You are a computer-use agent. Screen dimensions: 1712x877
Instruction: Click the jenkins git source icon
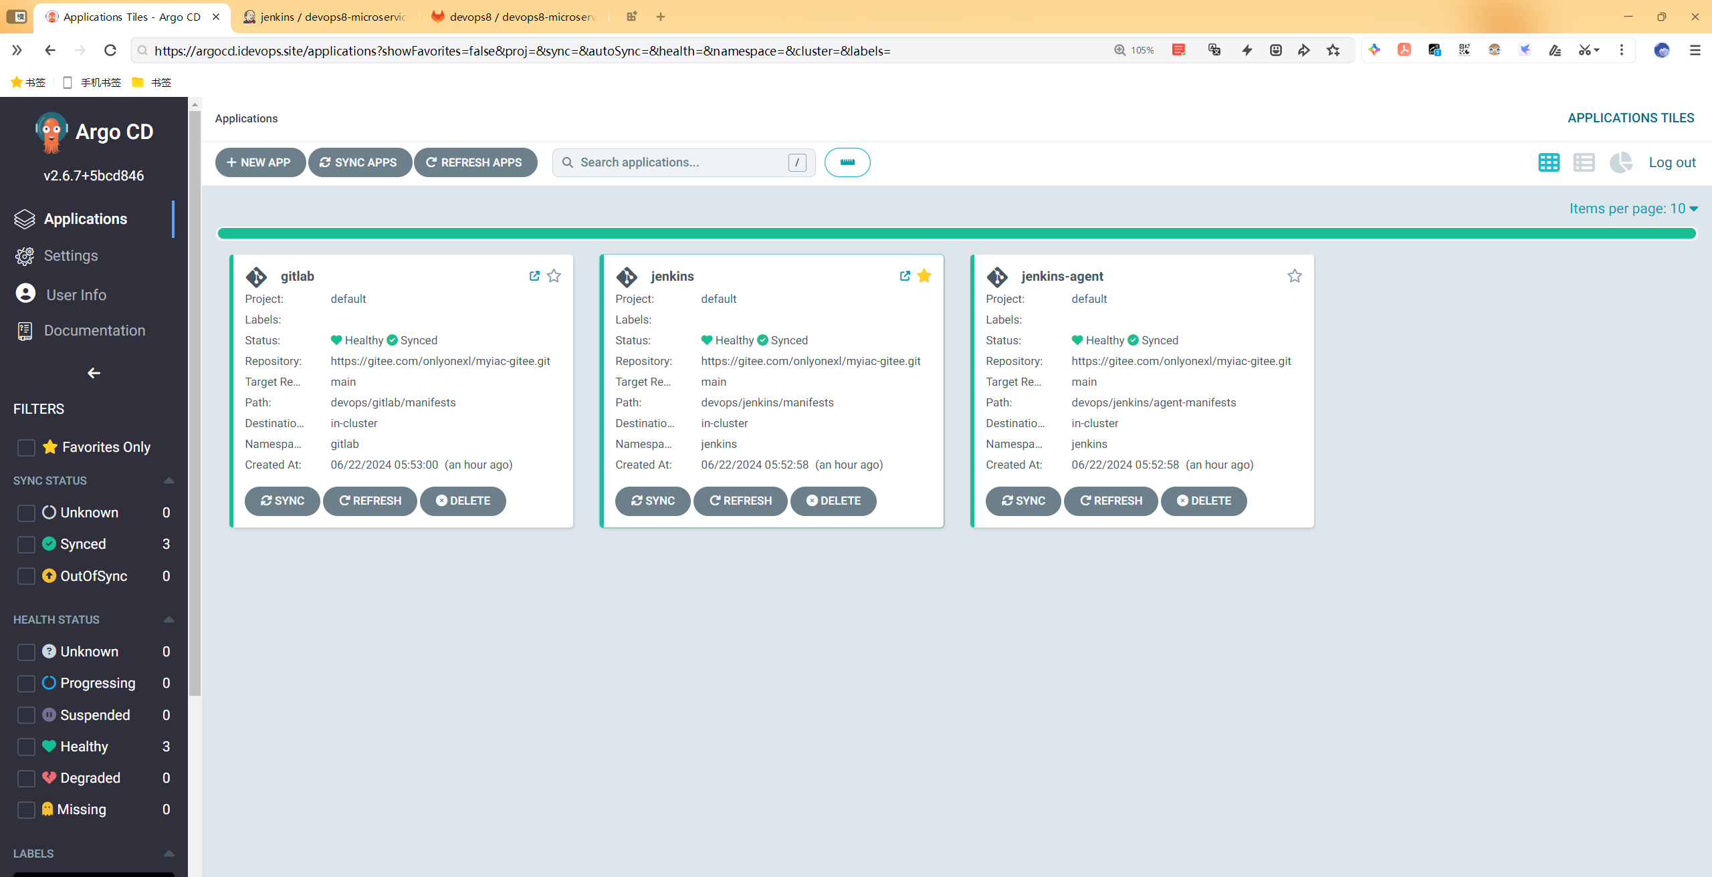point(627,277)
